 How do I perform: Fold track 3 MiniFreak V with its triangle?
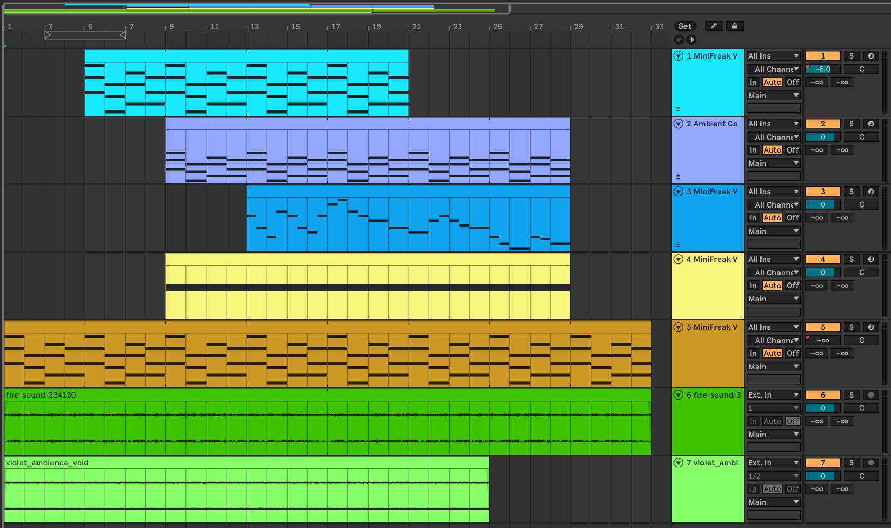(x=678, y=192)
